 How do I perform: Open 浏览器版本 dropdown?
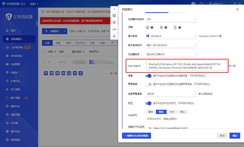(171, 54)
